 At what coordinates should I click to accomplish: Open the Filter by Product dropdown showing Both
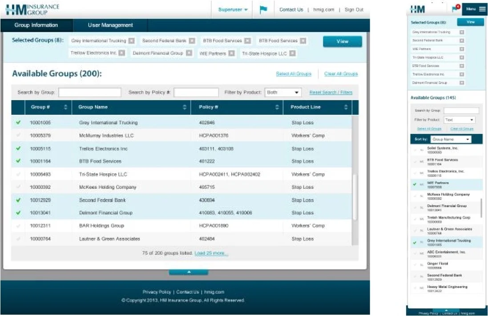282,92
